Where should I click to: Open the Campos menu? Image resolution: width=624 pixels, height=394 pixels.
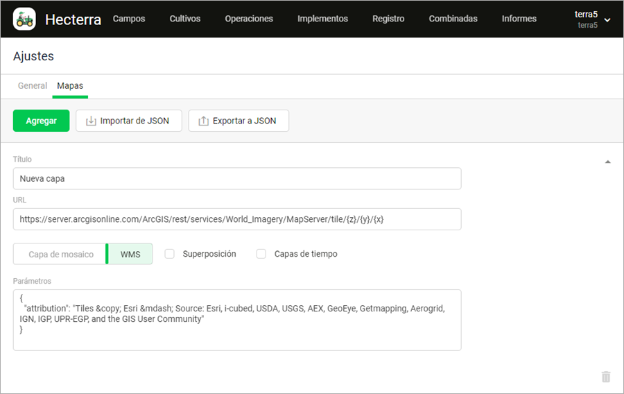pos(129,19)
